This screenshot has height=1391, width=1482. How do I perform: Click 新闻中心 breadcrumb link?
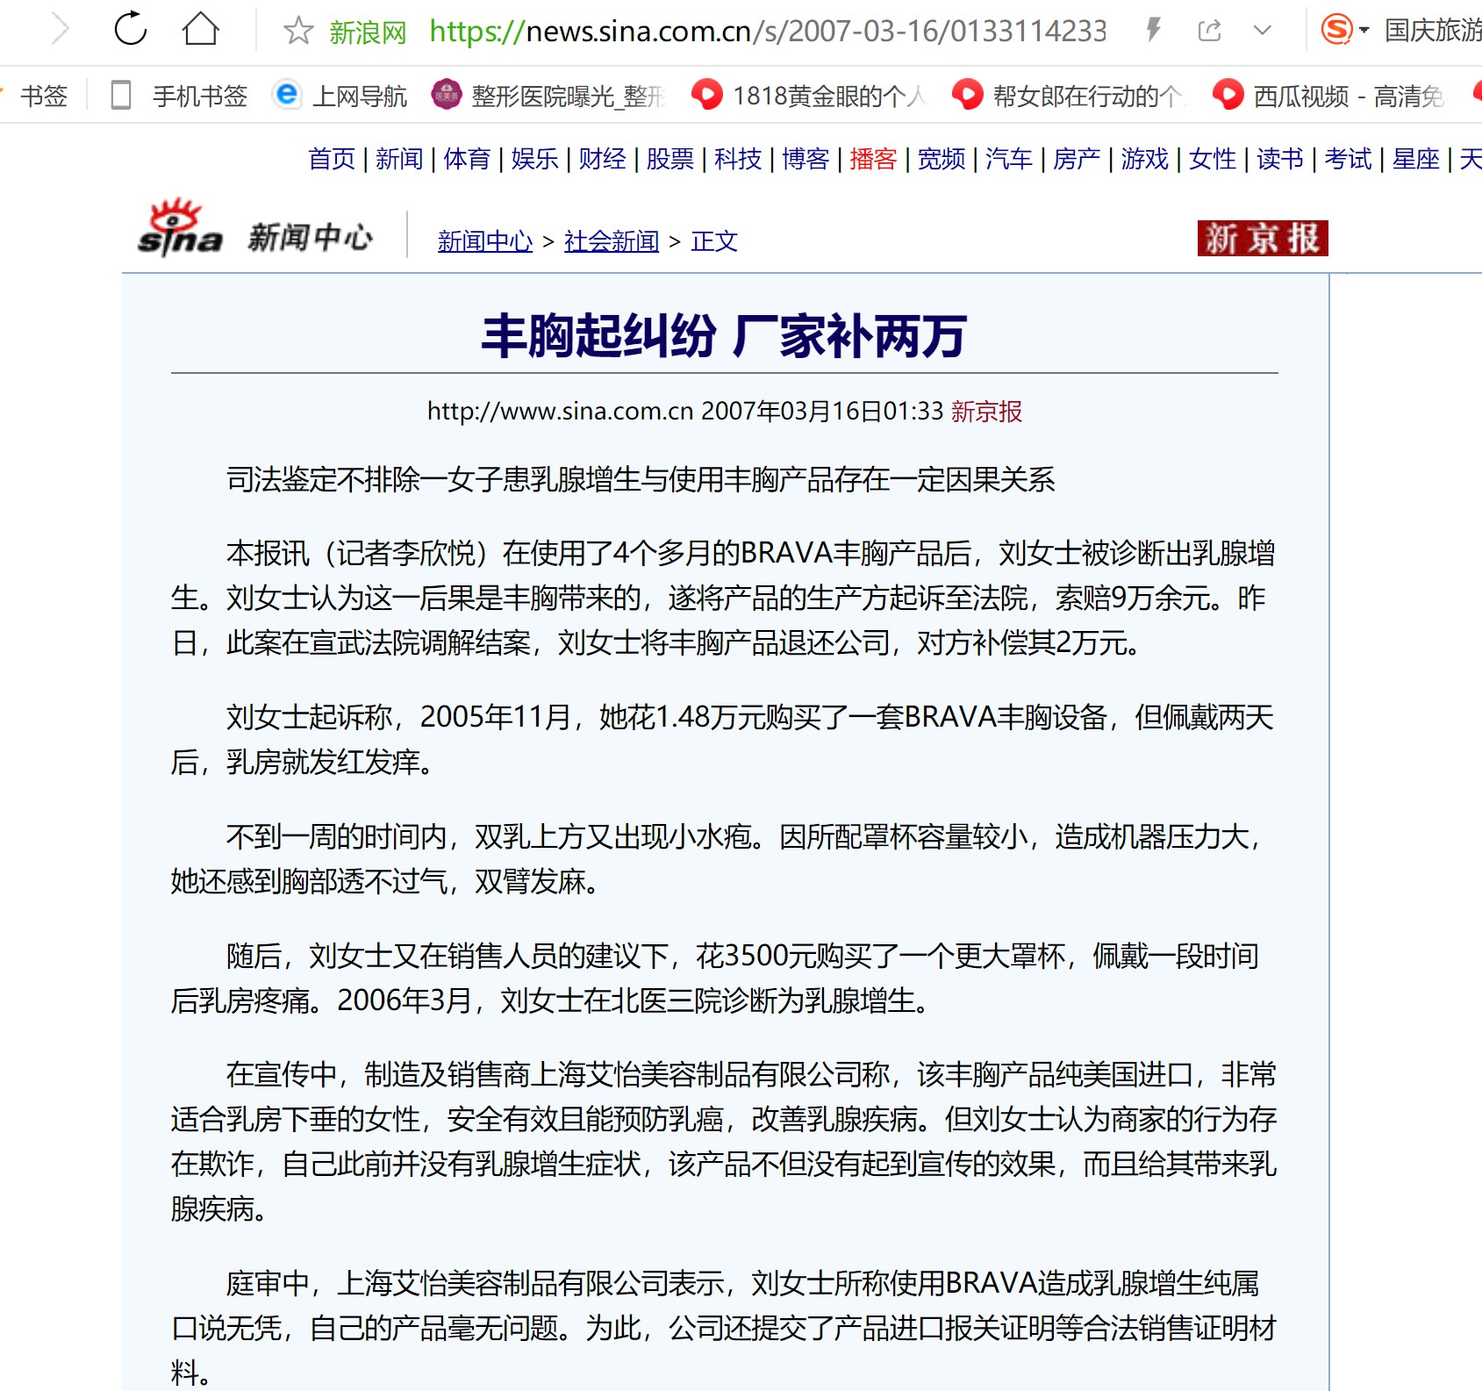click(485, 240)
